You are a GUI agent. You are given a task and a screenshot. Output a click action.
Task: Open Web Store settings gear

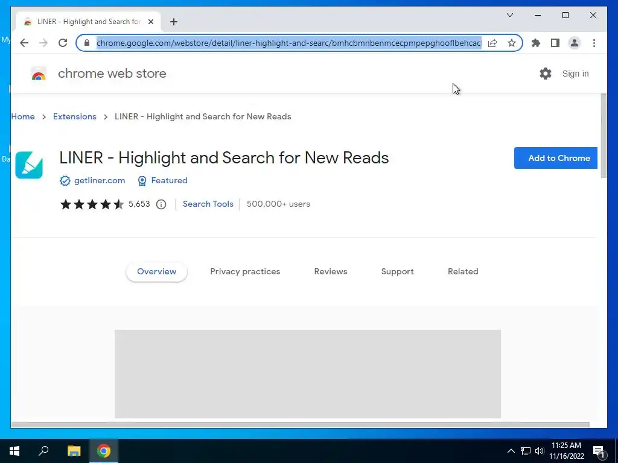pos(546,74)
